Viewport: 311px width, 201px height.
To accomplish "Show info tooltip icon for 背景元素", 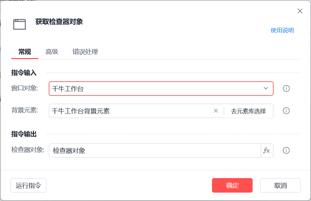I will pos(286,111).
